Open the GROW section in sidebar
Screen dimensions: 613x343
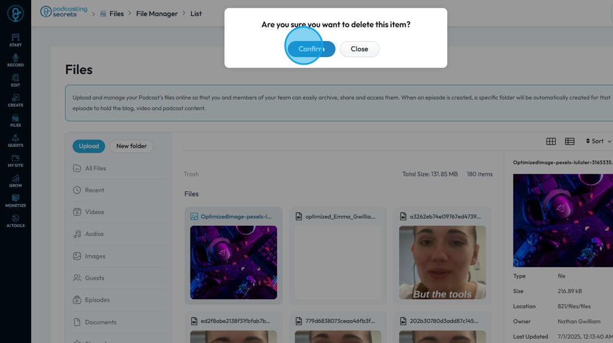click(x=16, y=181)
